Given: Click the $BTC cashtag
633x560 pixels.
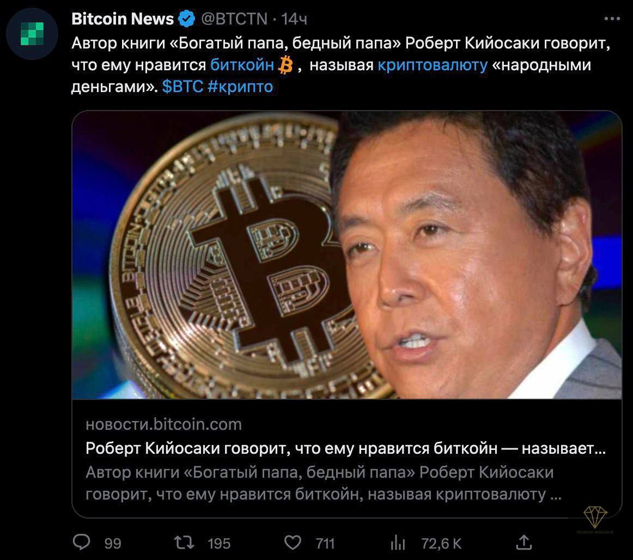Looking at the screenshot, I should point(182,87).
